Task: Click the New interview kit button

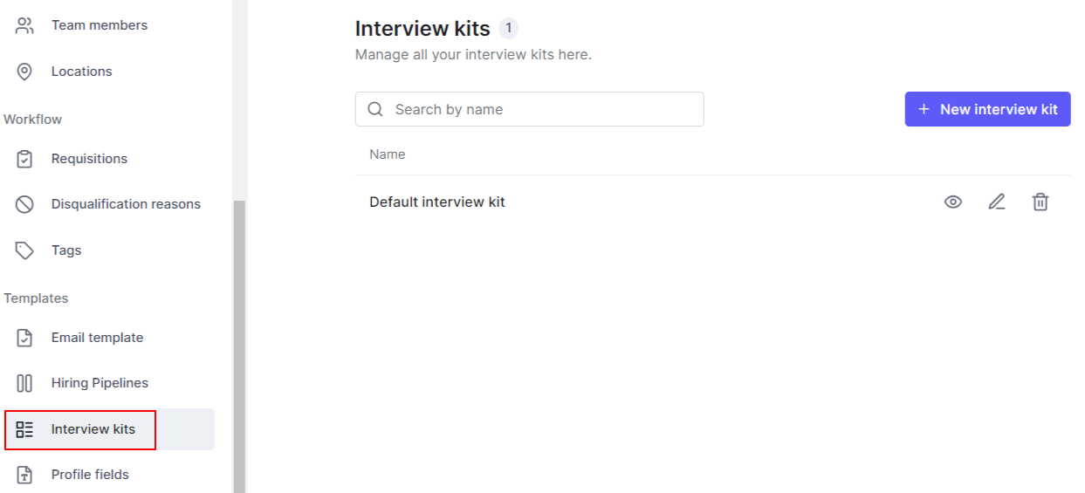Action: coord(987,109)
